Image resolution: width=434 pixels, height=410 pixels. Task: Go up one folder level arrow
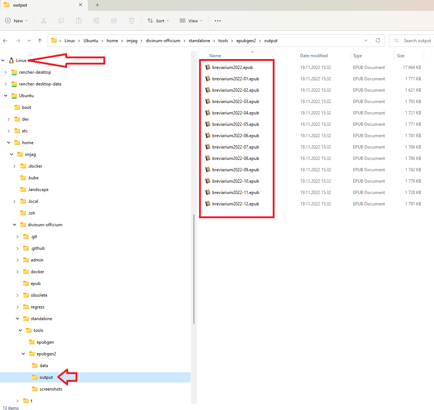click(x=40, y=41)
